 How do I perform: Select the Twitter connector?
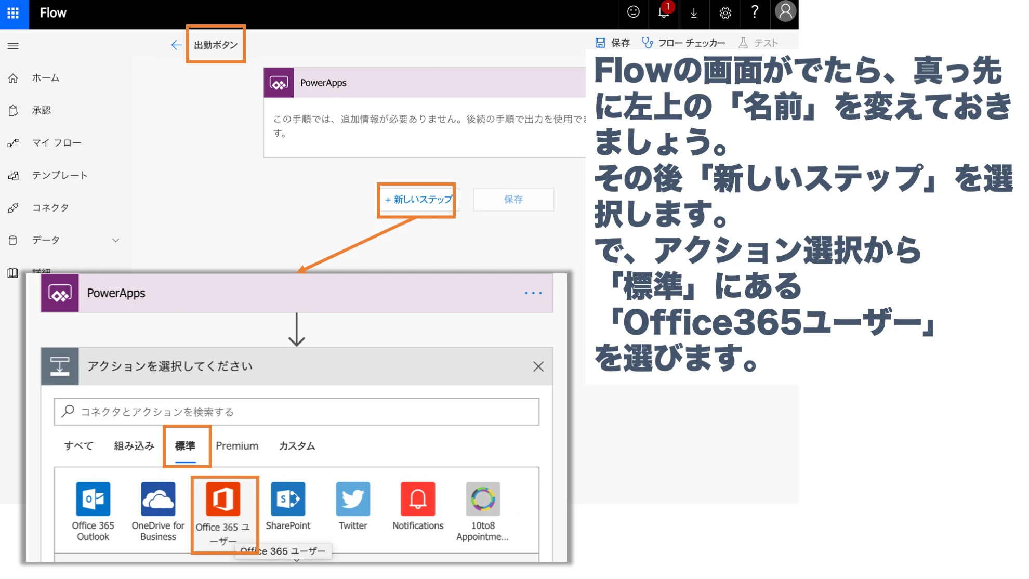[x=353, y=506]
